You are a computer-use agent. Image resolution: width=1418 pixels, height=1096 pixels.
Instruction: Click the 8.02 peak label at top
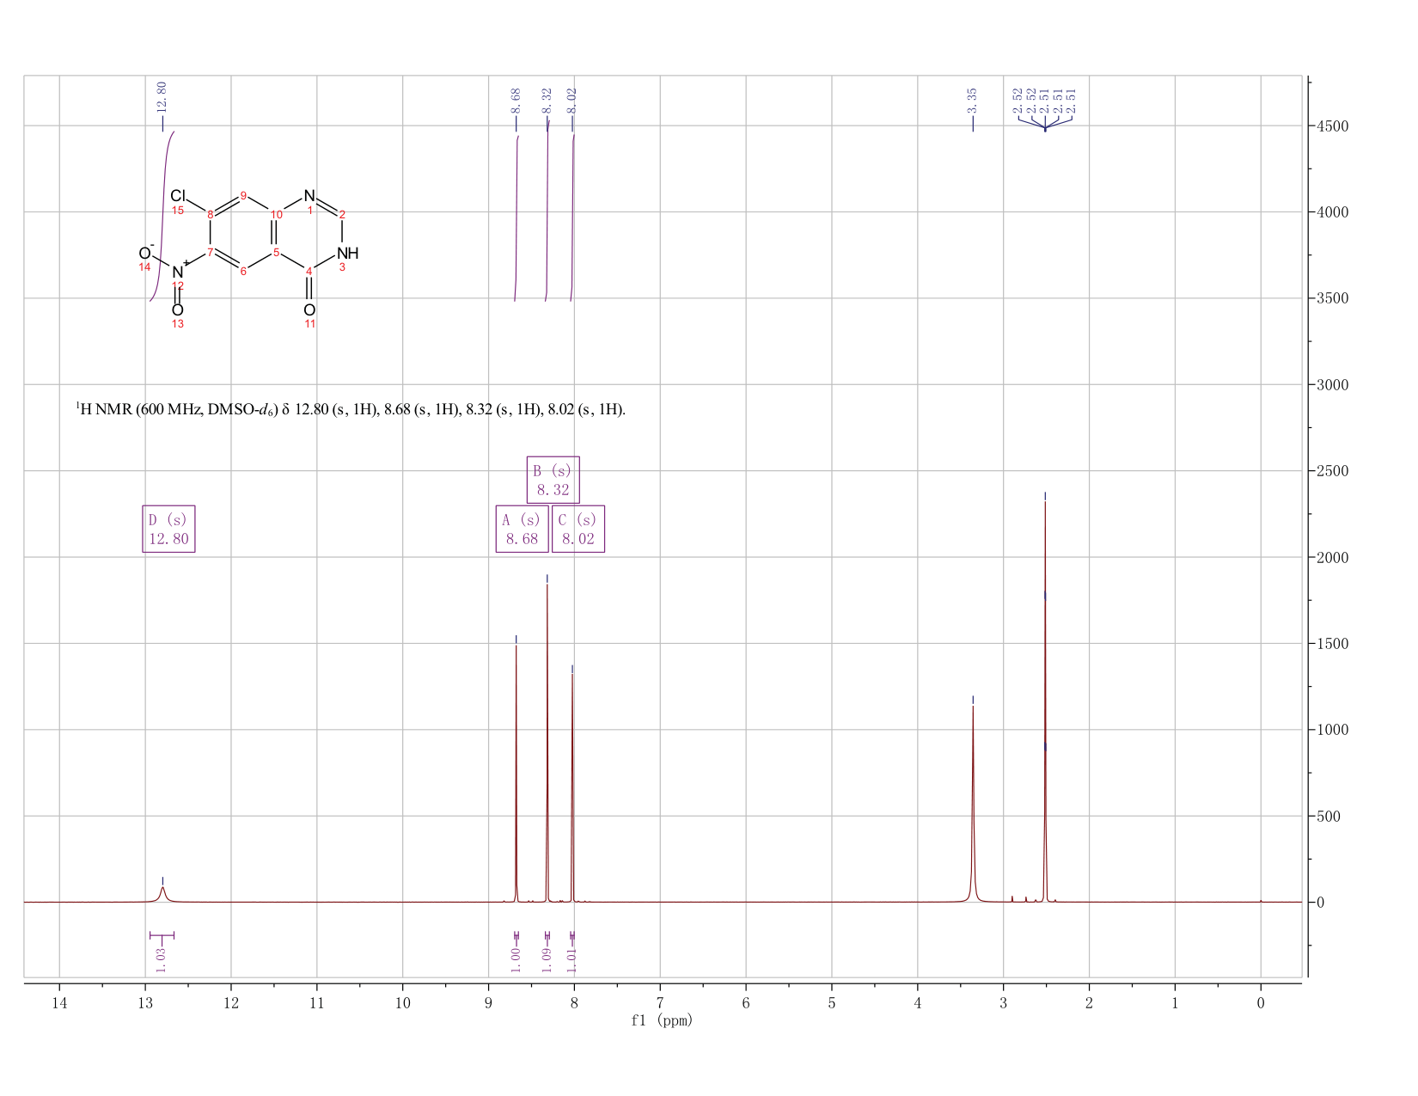[x=572, y=101]
